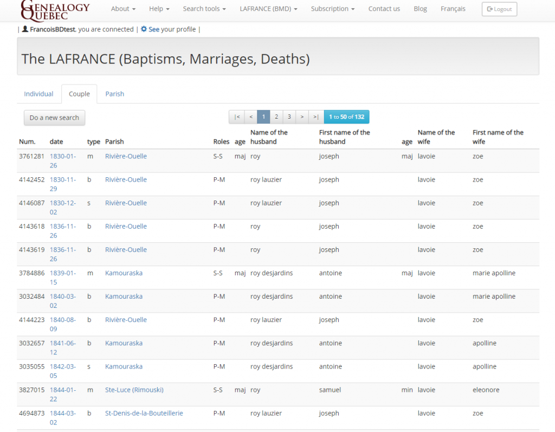Click Kamouraska parish in record 3784886
Screen dimensions: 555x432
point(124,273)
